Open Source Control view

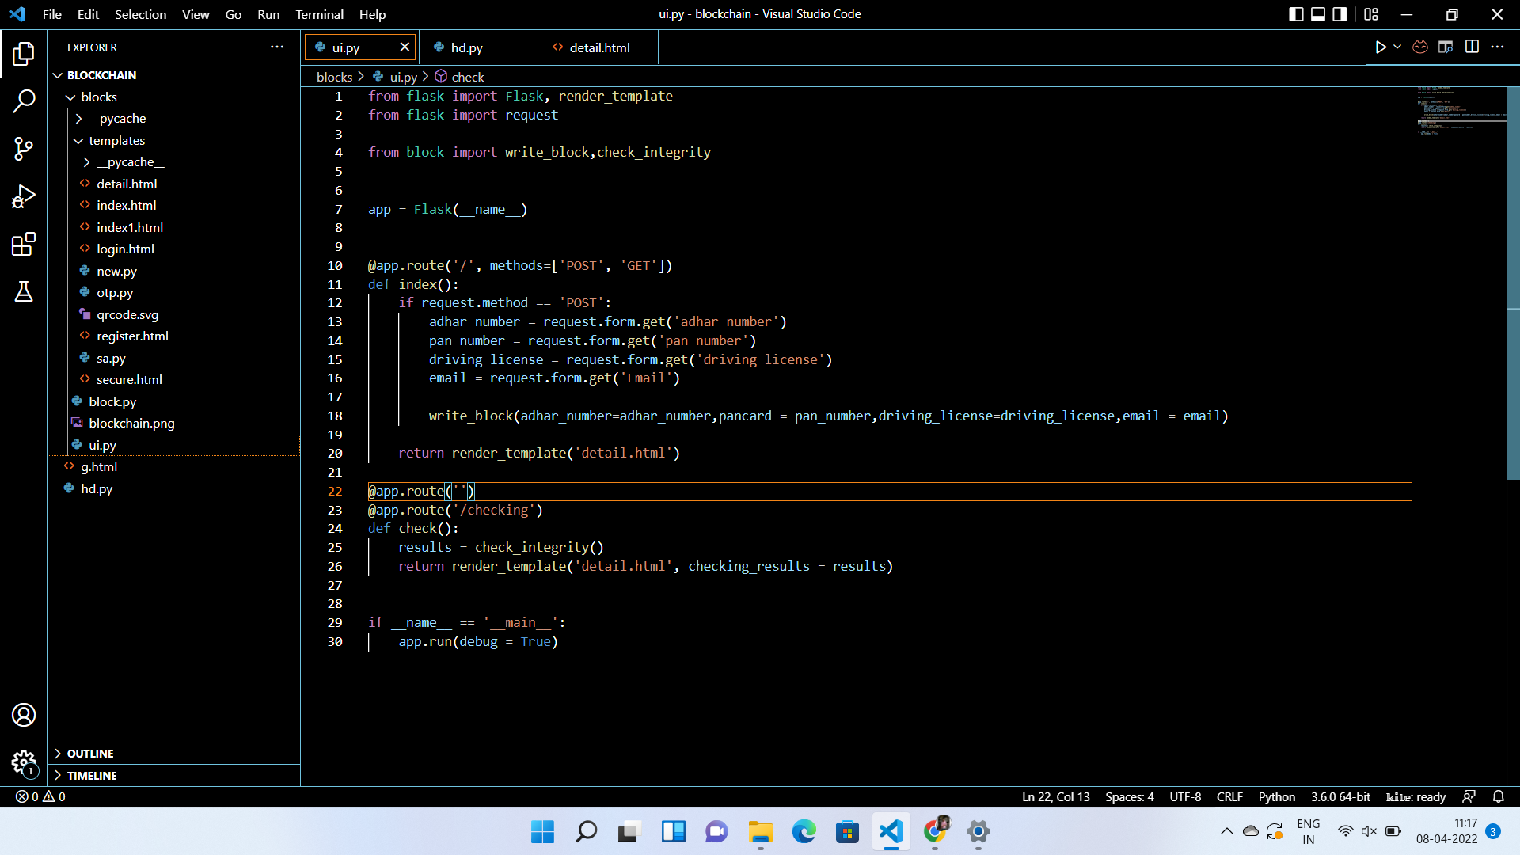[24, 149]
